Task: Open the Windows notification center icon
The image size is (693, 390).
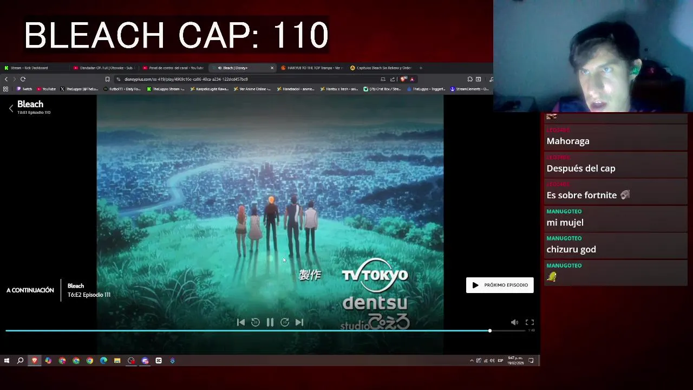Action: tap(531, 360)
